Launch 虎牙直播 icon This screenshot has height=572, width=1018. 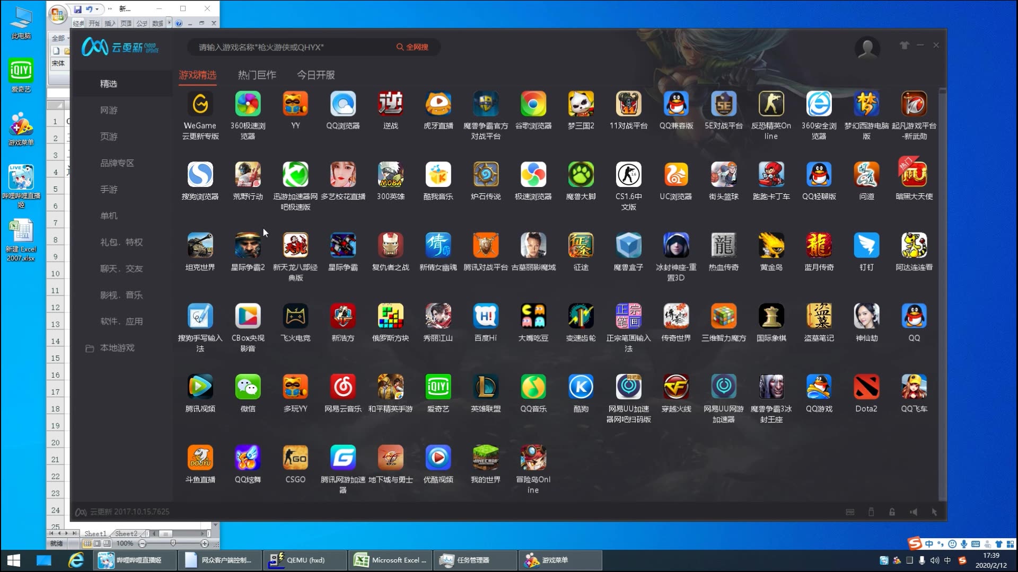click(x=438, y=104)
